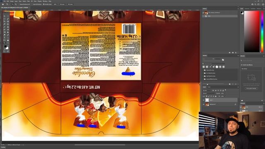Switch to the Paths tab

209,87
